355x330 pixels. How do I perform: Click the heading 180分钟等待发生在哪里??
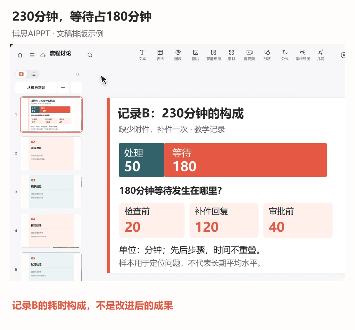(171, 191)
